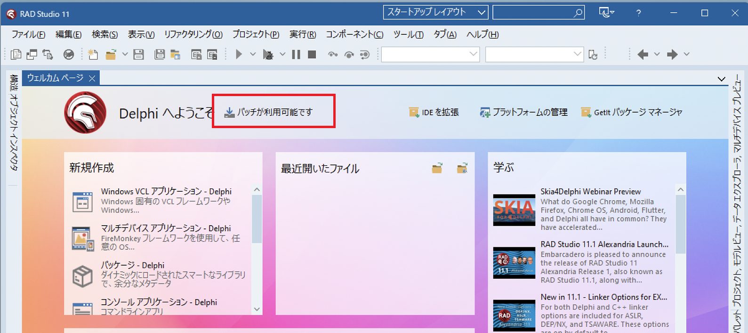Open the ファイル(F) menu
The width and height of the screenshot is (748, 333).
tap(28, 34)
